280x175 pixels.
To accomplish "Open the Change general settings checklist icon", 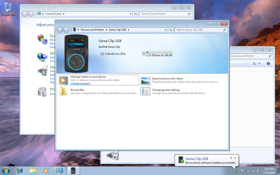I will coord(145,92).
